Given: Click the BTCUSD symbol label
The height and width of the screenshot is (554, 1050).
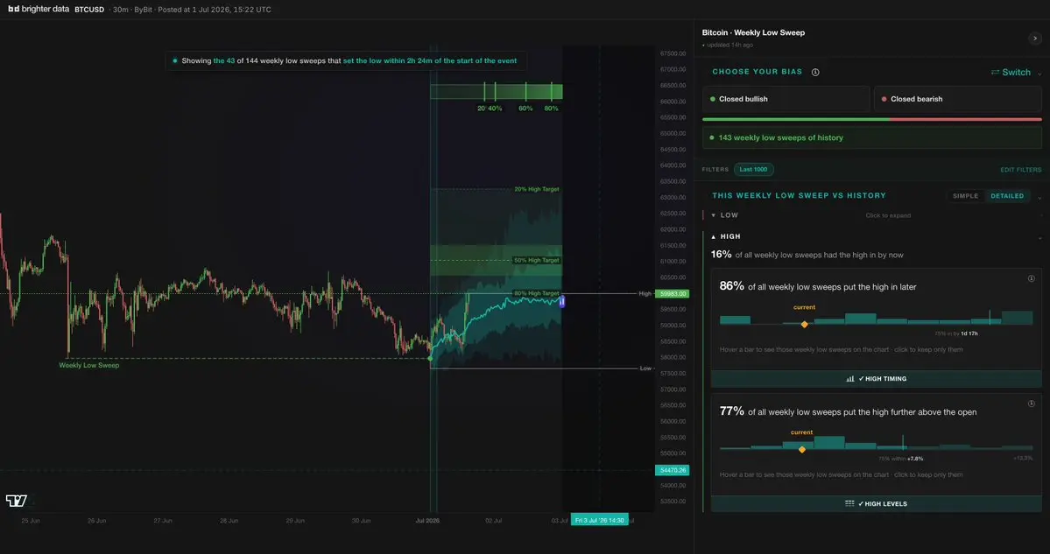Looking at the screenshot, I should point(89,10).
